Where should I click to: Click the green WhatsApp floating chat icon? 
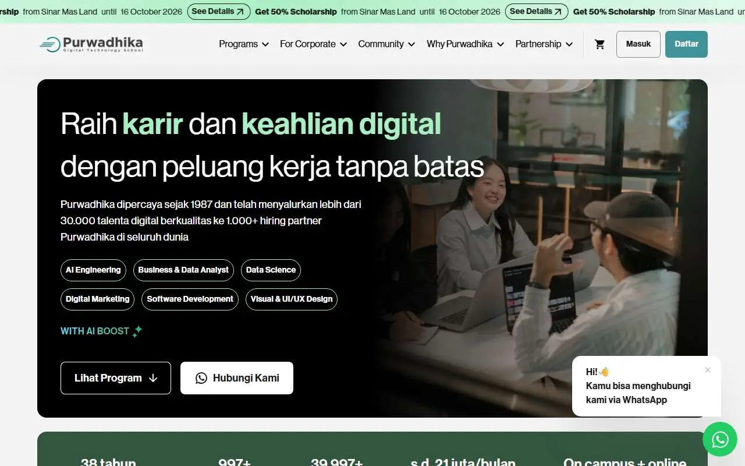(720, 439)
